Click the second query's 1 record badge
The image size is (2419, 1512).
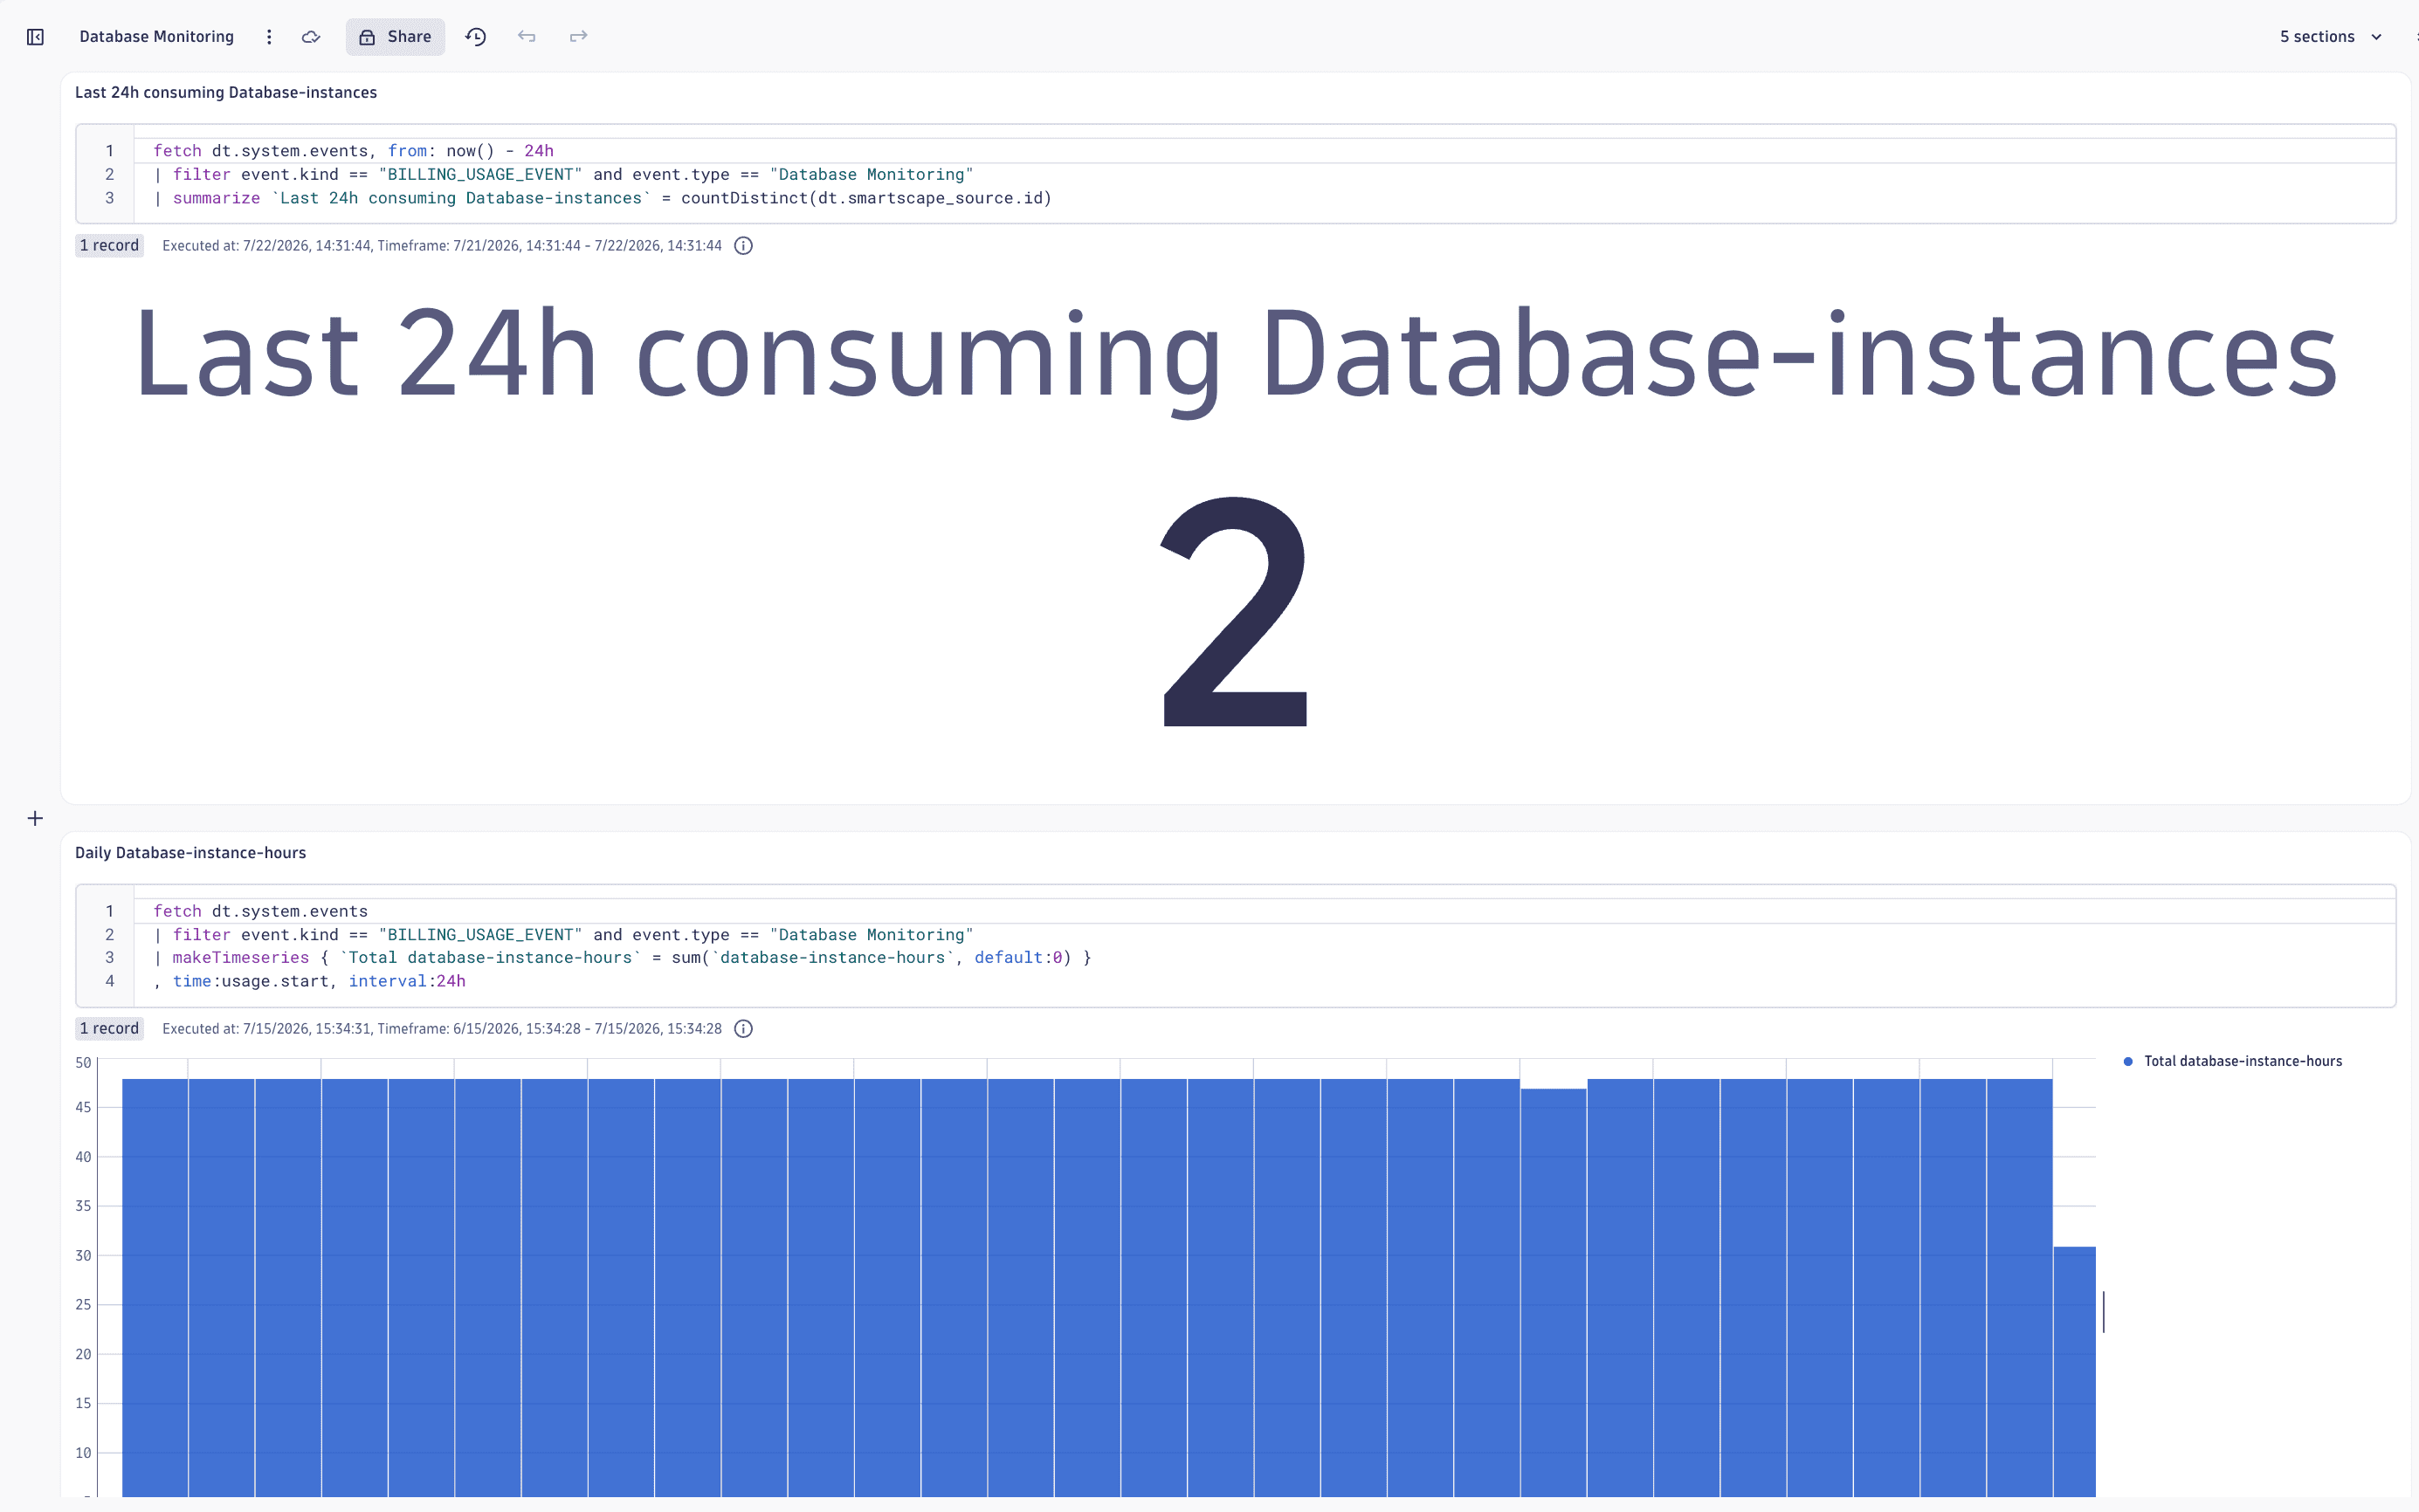[109, 1029]
